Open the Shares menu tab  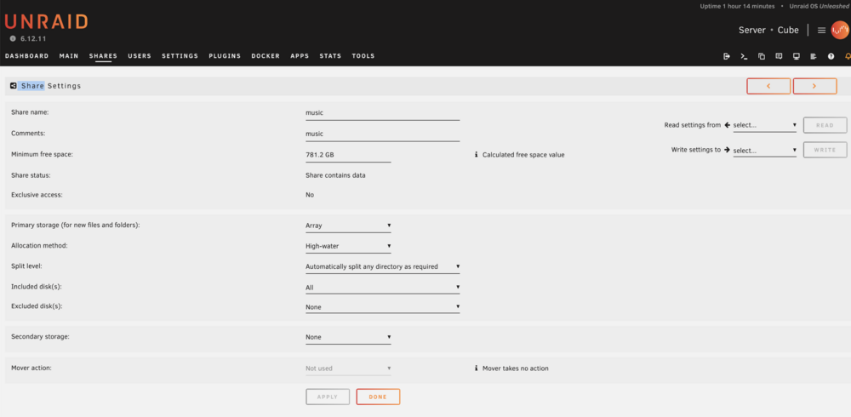[103, 56]
